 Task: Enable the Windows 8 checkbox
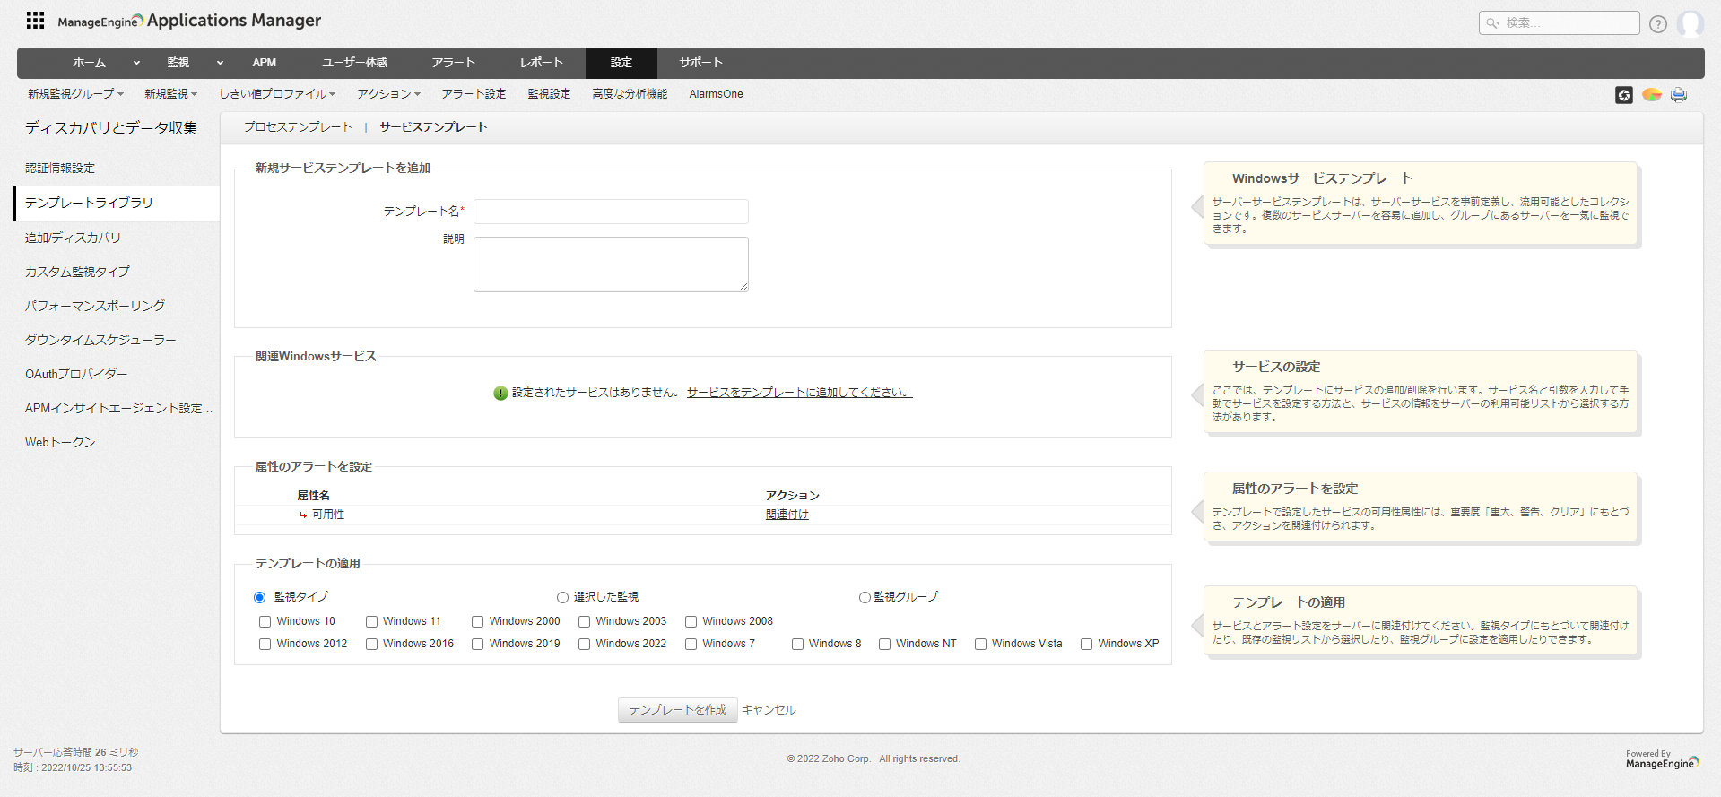(797, 644)
